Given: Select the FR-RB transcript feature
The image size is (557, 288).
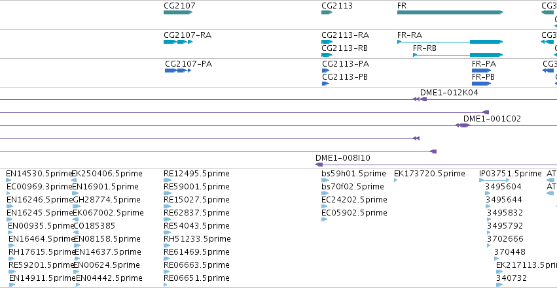Looking at the screenshot, I should (x=458, y=55).
